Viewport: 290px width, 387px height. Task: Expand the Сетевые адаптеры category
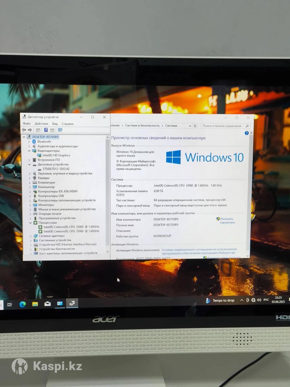tap(31, 236)
